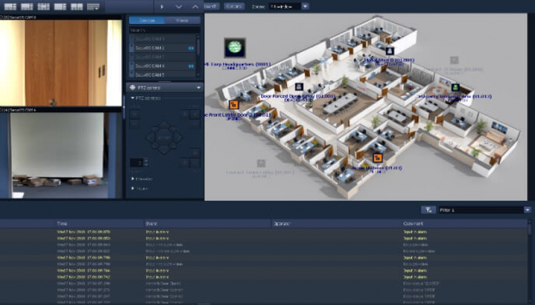Select the green device icon on the map's right side
This screenshot has height=305, width=535.
coord(455,88)
